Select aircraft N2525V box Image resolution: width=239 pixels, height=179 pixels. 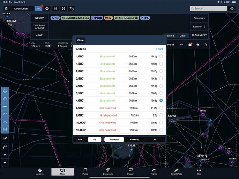pyautogui.click(x=40, y=18)
